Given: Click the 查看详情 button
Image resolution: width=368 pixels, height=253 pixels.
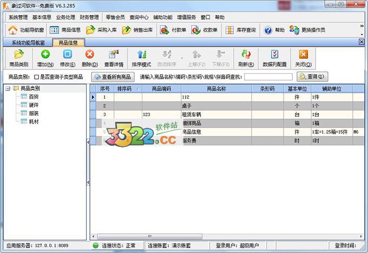Looking at the screenshot, I should pos(114,59).
